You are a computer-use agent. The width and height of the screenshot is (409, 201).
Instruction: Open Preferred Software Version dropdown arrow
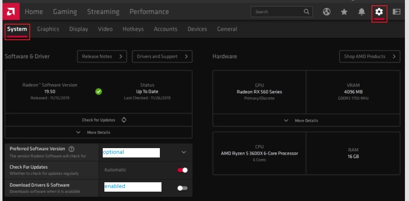(183, 152)
